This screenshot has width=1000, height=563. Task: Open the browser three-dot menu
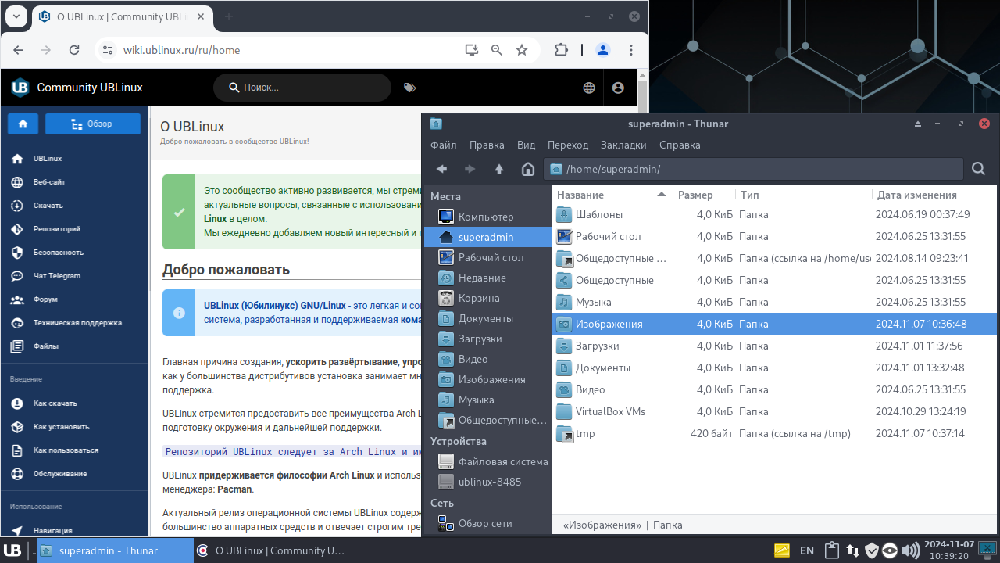631,49
